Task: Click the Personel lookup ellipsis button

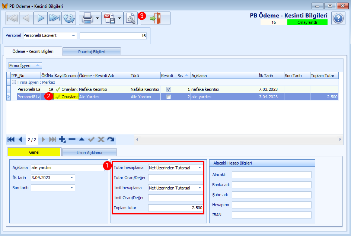Action: pos(74,36)
